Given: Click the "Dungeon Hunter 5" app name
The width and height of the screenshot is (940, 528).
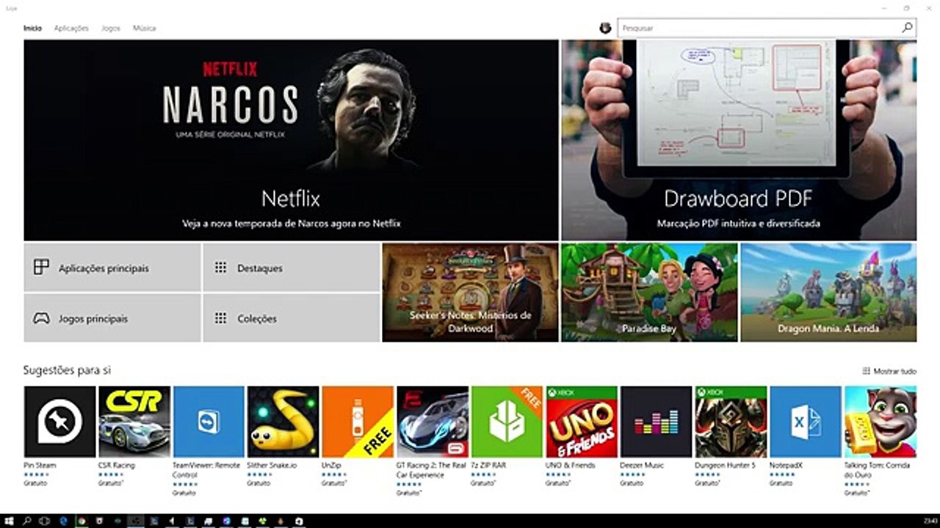Looking at the screenshot, I should tap(726, 465).
